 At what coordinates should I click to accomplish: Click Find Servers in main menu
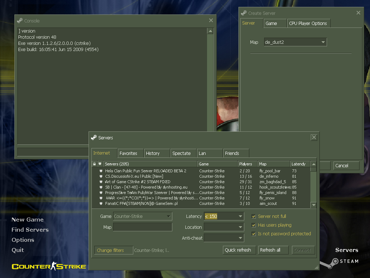click(30, 230)
